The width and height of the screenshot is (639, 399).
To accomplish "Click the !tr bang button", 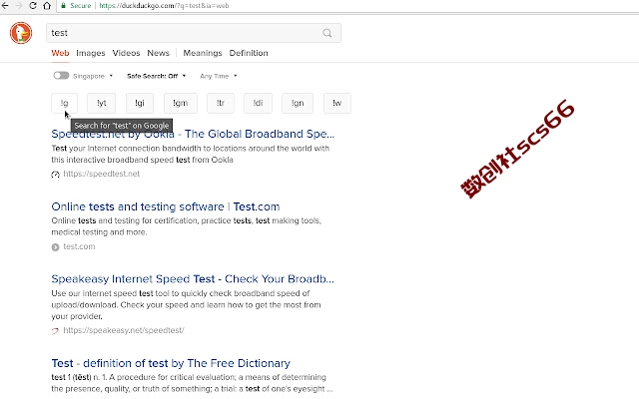I will pos(221,103).
